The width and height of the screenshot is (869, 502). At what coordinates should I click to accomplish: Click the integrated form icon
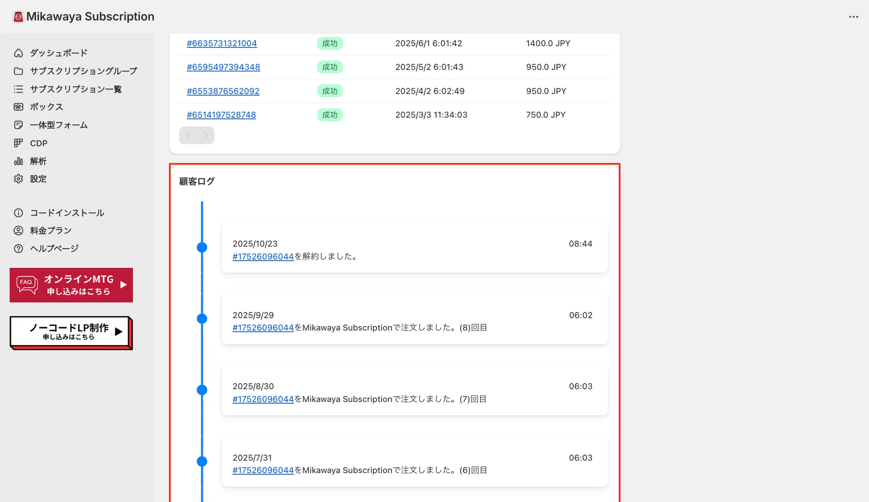pos(18,125)
